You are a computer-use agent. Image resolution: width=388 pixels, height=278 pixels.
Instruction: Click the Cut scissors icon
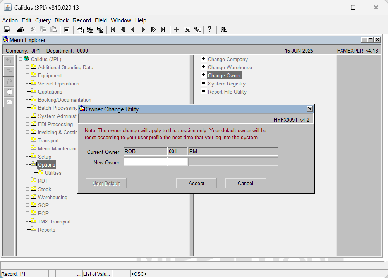33,30
